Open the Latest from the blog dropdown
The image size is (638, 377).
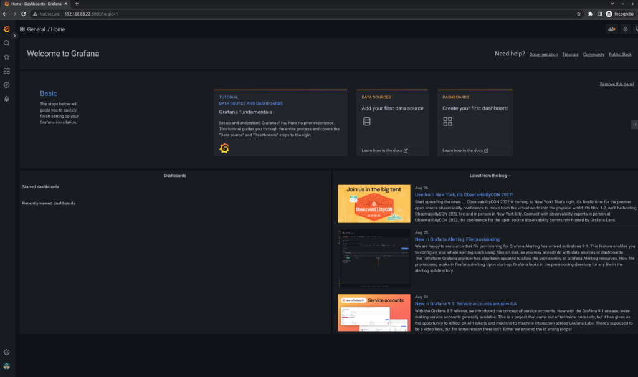tap(490, 175)
